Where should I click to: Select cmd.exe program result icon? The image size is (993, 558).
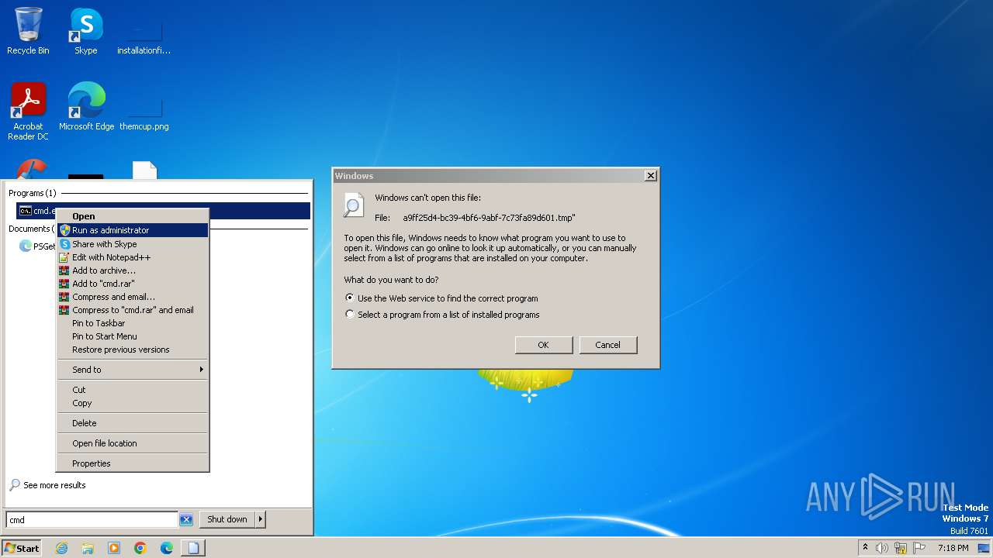(25, 211)
